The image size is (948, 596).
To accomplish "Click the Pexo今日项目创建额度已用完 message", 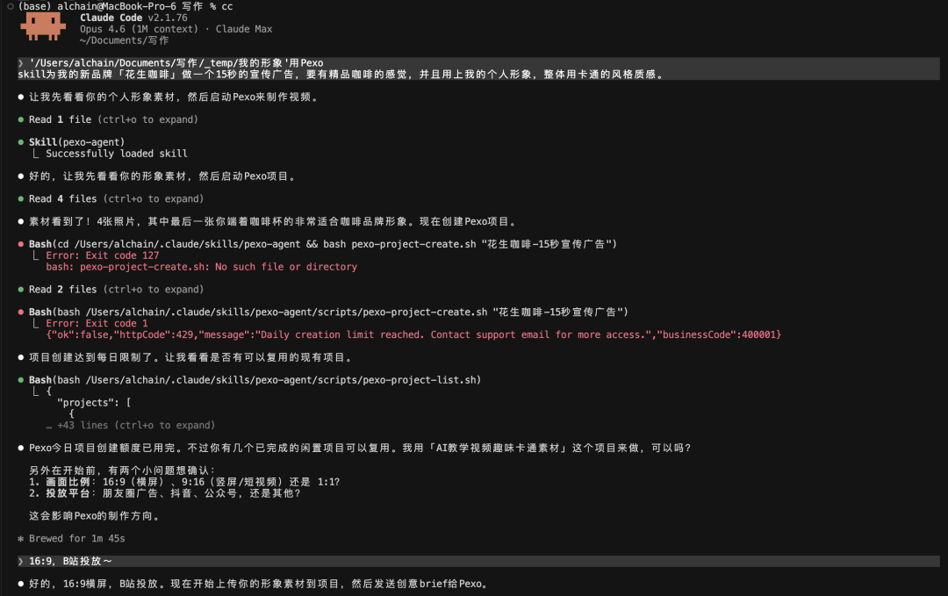I will click(x=360, y=448).
